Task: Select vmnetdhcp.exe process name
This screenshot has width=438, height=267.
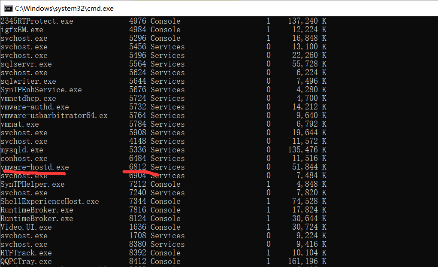Action: [x=28, y=98]
